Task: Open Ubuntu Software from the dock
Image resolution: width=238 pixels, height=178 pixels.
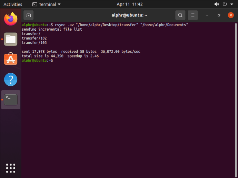Action: click(11, 59)
